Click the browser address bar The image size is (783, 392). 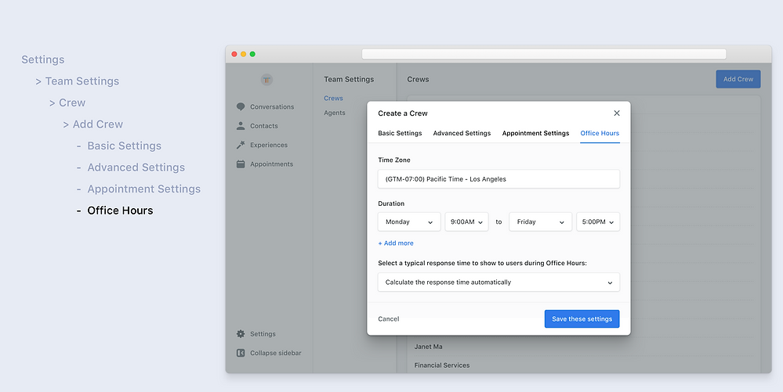tap(544, 54)
